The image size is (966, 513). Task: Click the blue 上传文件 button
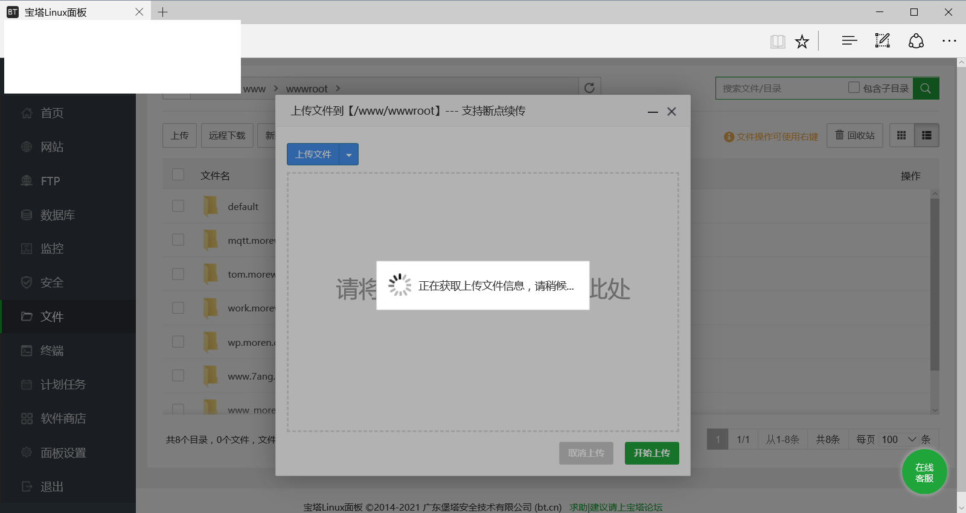coord(313,155)
